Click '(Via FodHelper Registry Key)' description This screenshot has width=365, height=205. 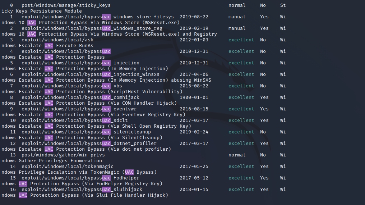(122, 184)
